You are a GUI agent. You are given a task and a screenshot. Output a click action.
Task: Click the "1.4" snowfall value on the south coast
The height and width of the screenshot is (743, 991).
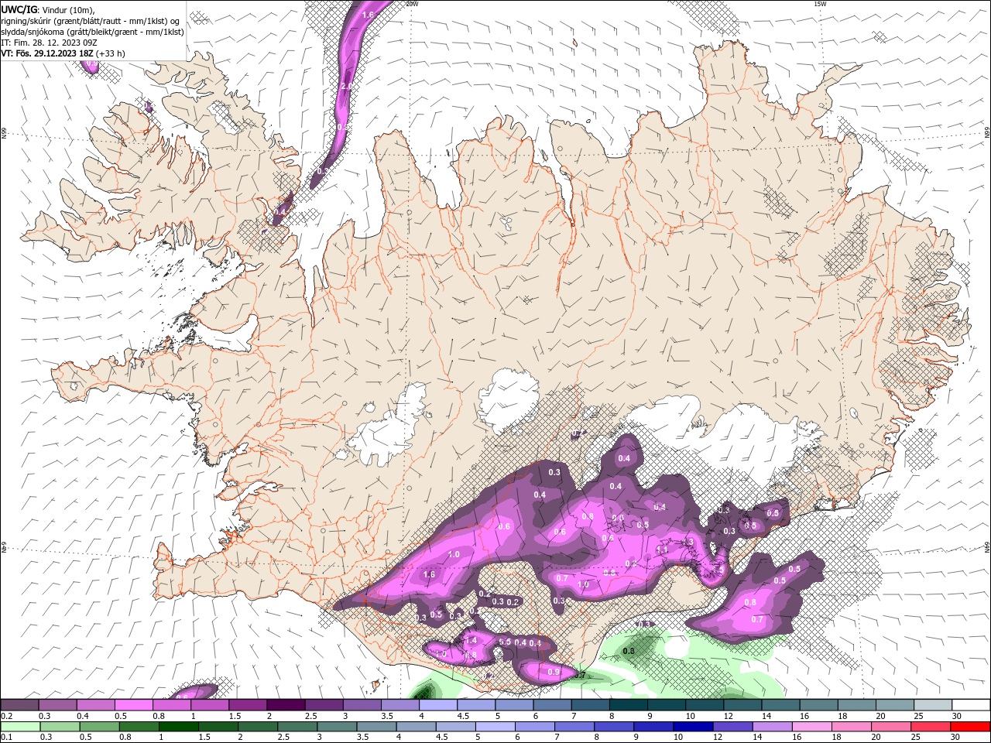[x=470, y=640]
